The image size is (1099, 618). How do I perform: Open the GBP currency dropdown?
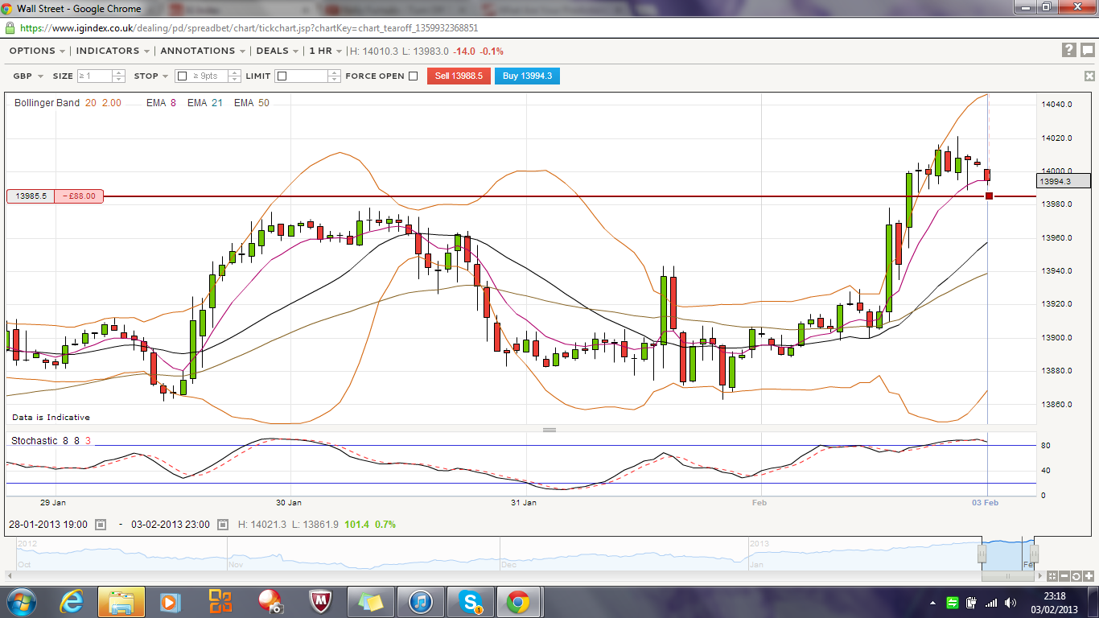click(x=28, y=76)
